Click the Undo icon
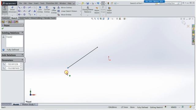The image size is (196, 110). click(98, 3)
